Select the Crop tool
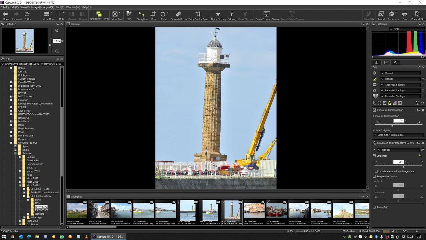This screenshot has height=240, width=426. (153, 16)
